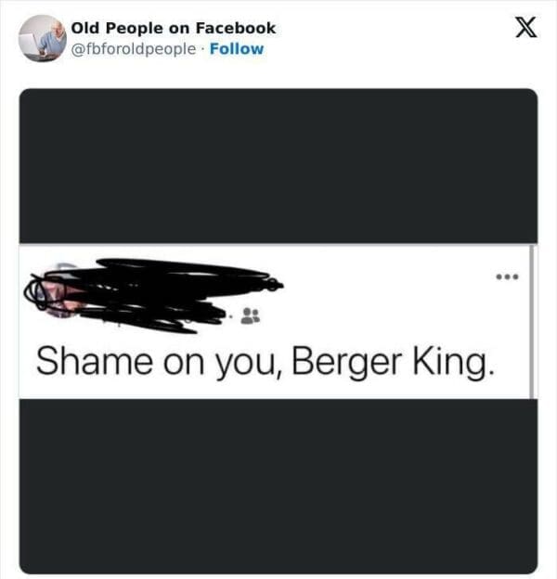Click the X logo in the tweet header
The image size is (557, 579).
[526, 27]
